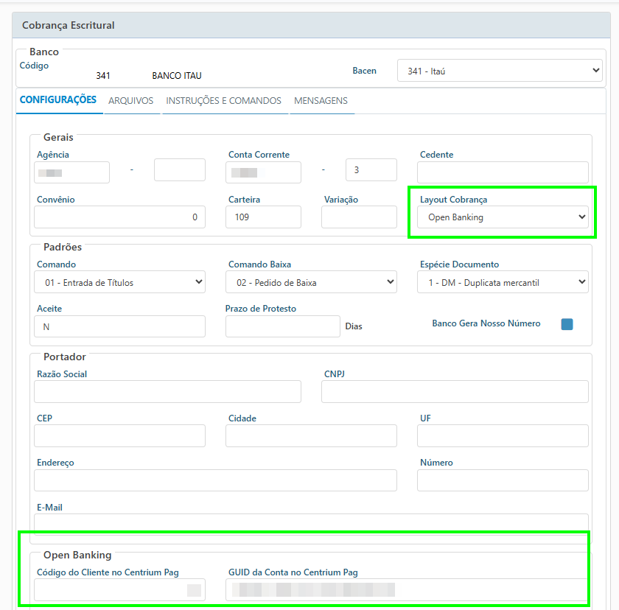This screenshot has width=619, height=610.
Task: Open the Instruções e Comandos tab
Action: [x=223, y=101]
